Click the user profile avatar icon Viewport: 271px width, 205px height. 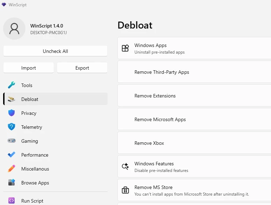pyautogui.click(x=14, y=29)
